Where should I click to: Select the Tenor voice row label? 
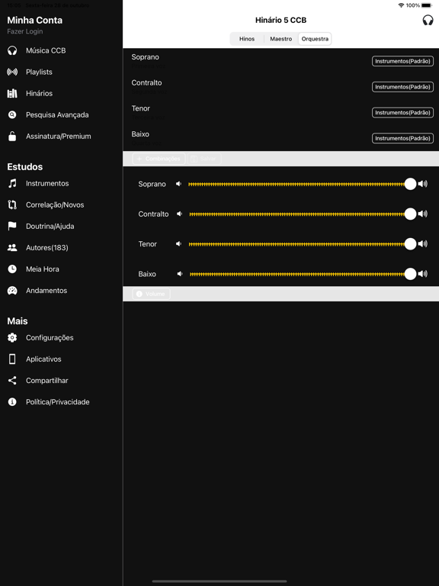click(141, 108)
